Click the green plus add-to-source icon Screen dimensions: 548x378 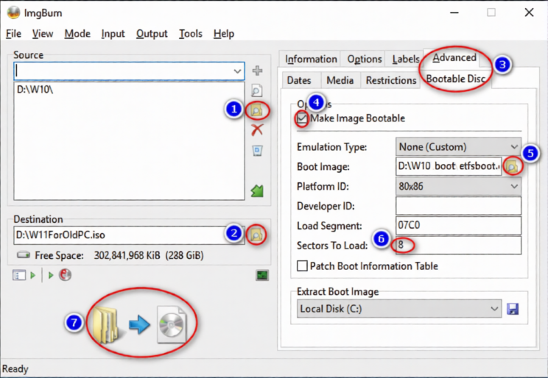click(257, 71)
